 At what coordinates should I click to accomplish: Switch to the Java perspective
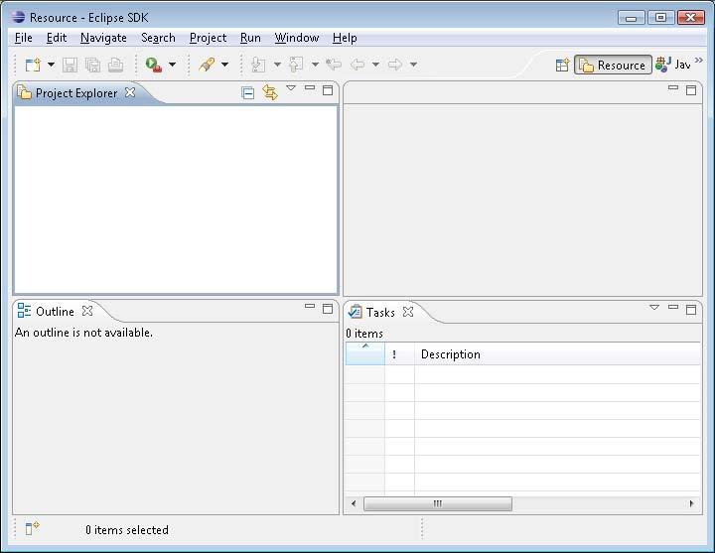pyautogui.click(x=673, y=65)
